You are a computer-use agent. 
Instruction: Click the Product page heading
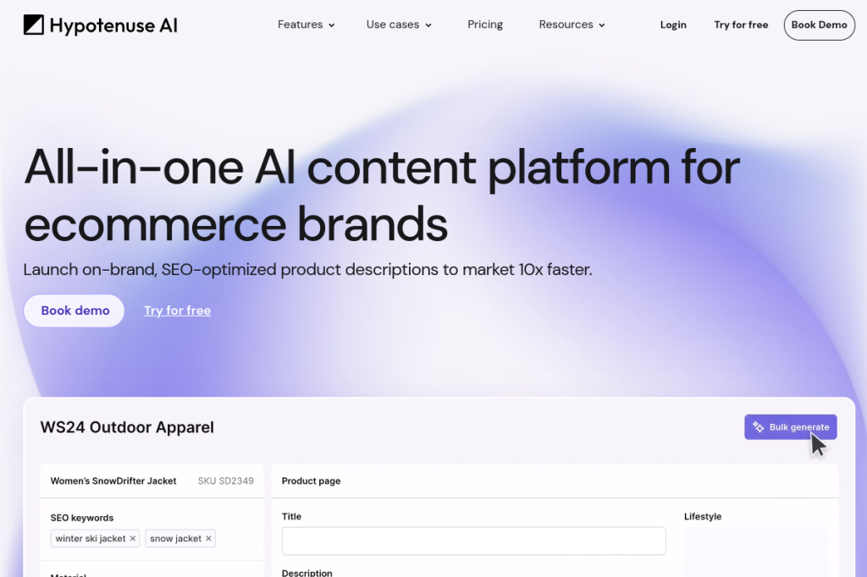(x=311, y=481)
